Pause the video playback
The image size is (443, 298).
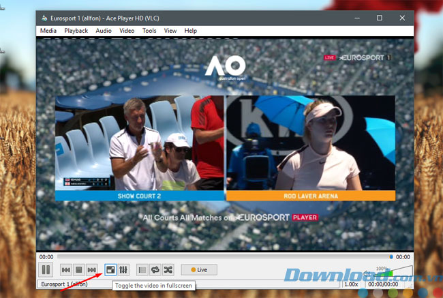coord(46,269)
